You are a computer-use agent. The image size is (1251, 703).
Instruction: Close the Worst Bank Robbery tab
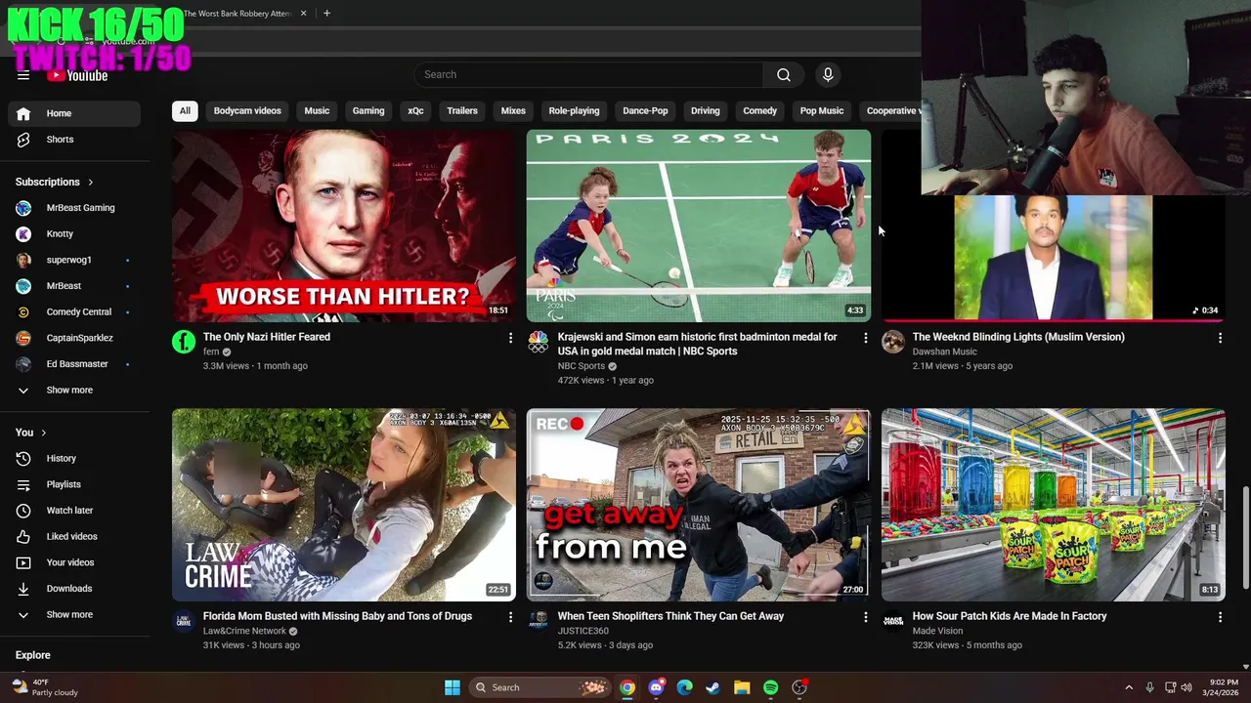pos(303,14)
